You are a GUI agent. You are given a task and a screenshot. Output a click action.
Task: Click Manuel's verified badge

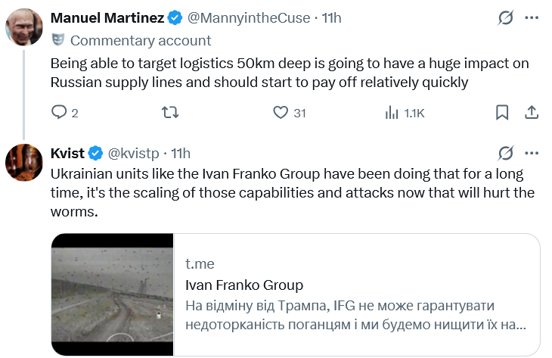pos(174,17)
